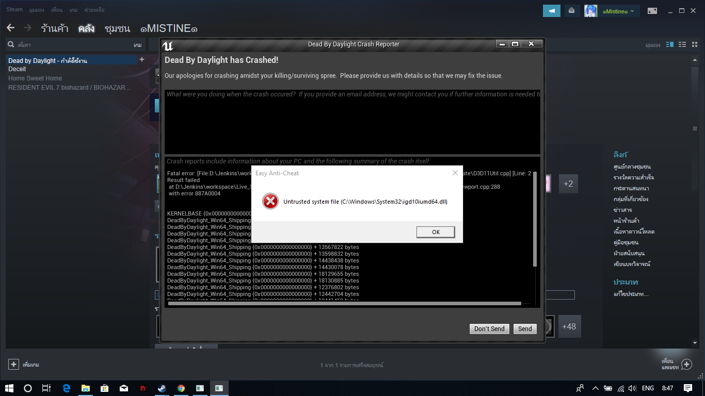The width and height of the screenshot is (705, 396).
Task: Open Windows Action Center notifications
Action: click(x=687, y=388)
